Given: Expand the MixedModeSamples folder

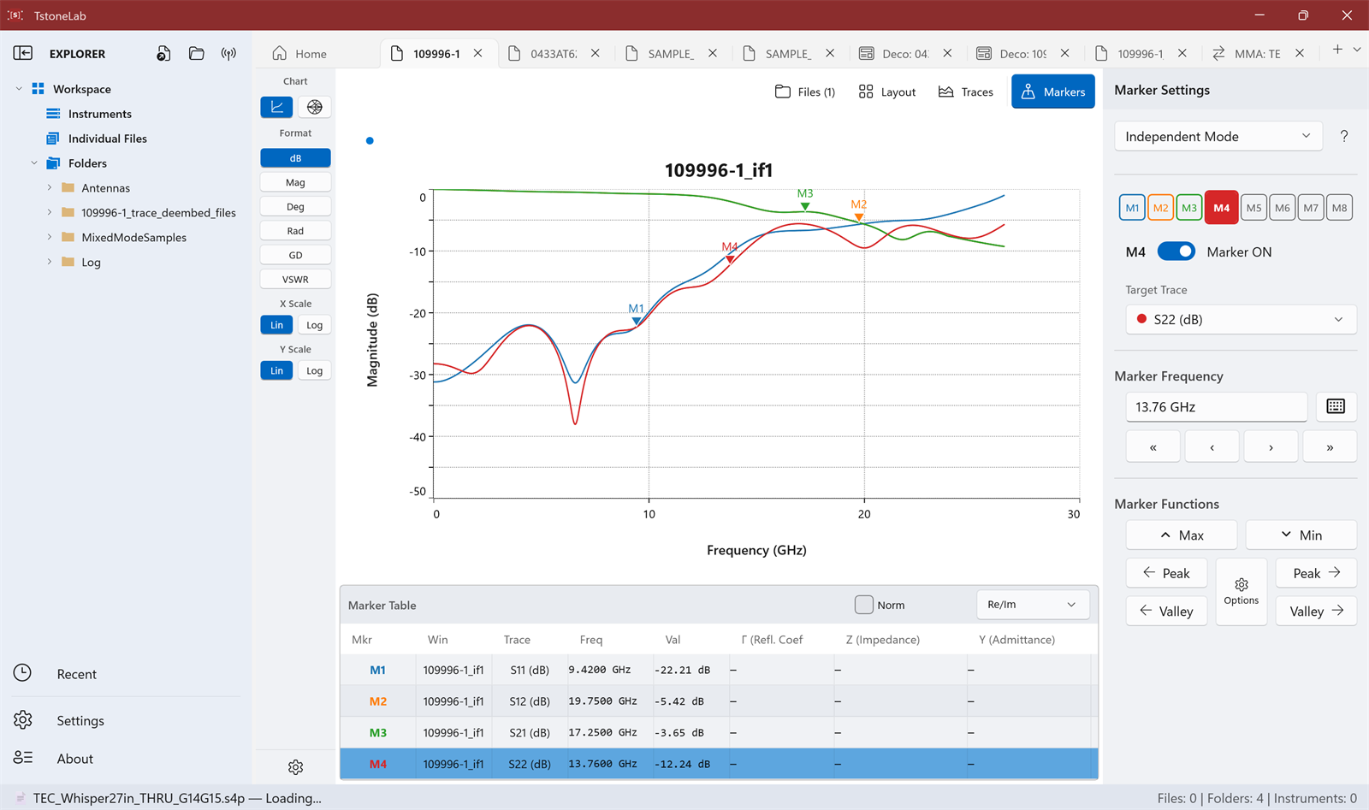Looking at the screenshot, I should tap(50, 238).
